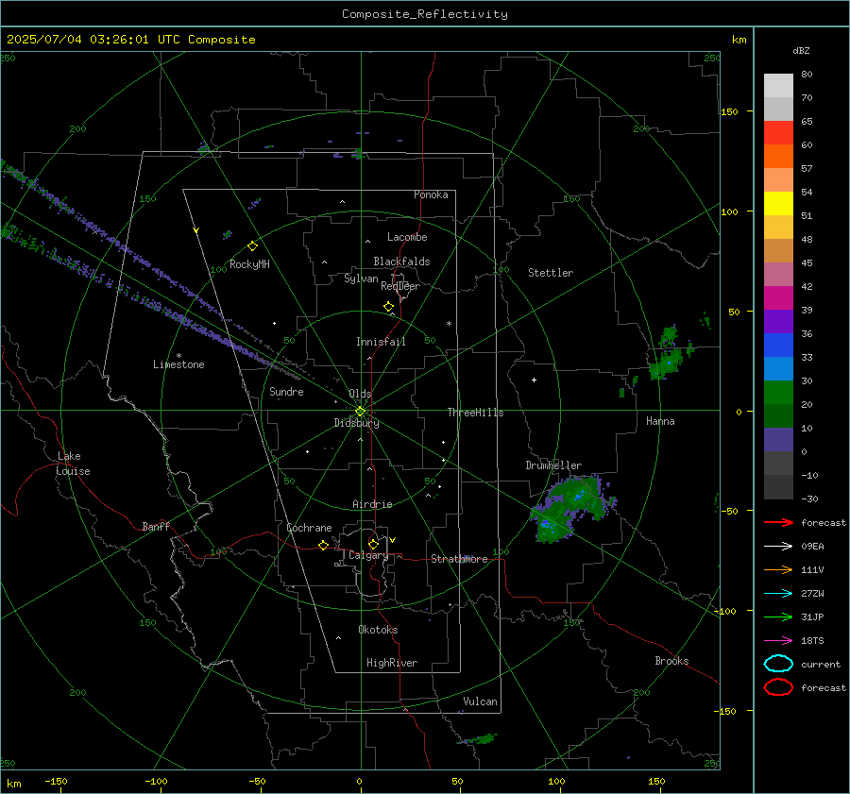Click the red forecast arrow in legend

tap(778, 522)
